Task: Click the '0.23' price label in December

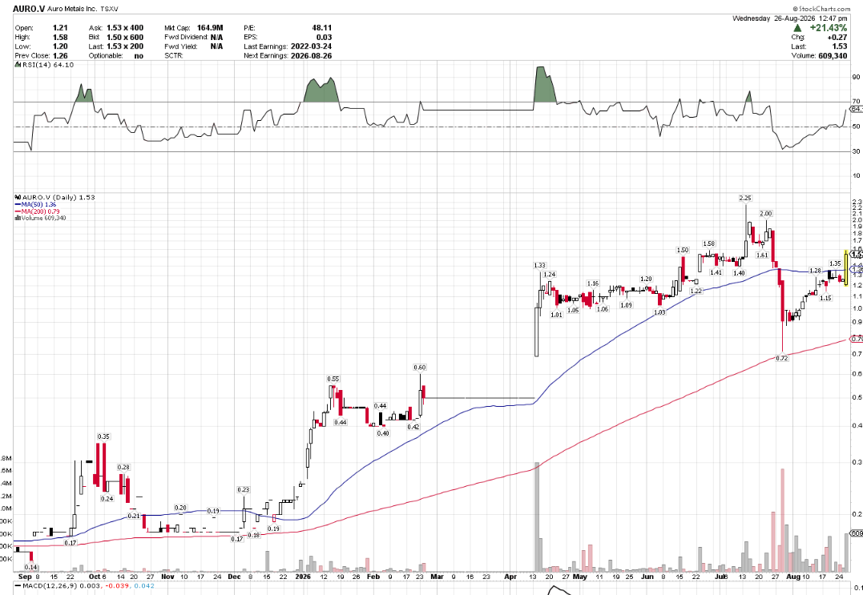Action: pos(244,490)
